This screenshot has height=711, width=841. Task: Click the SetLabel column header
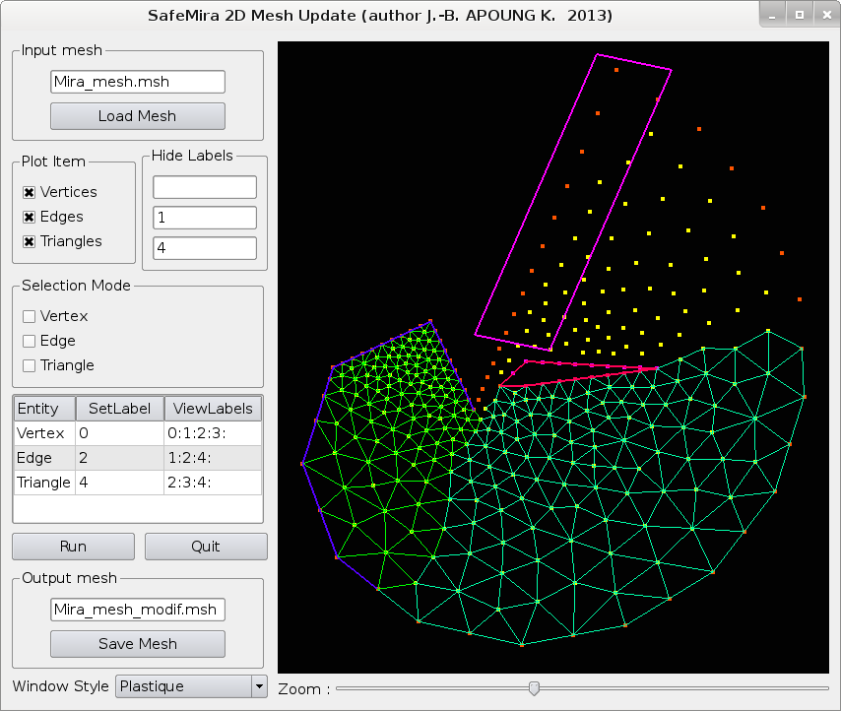pyautogui.click(x=119, y=409)
